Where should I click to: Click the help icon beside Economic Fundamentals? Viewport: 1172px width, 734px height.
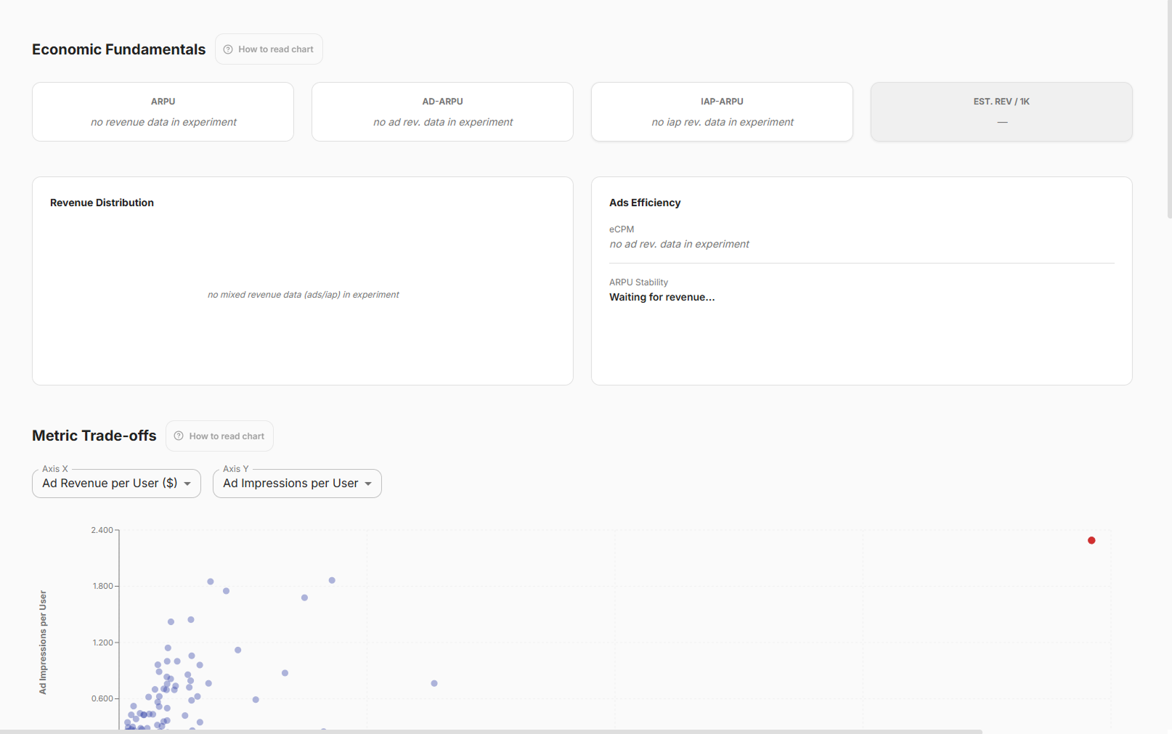pos(228,49)
